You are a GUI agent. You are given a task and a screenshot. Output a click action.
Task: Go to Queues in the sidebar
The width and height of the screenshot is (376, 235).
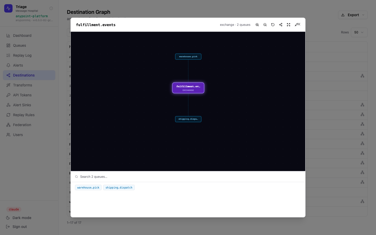tap(29, 45)
